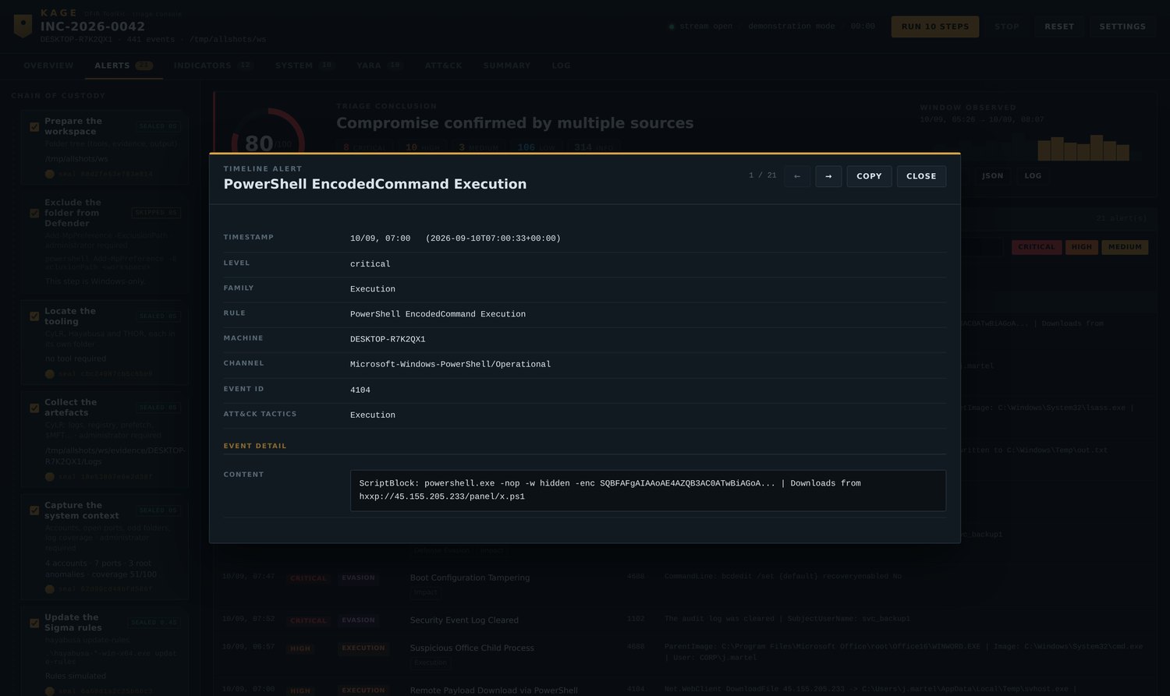The image size is (1170, 696).
Task: Toggle the Prepare the workspace checkbox
Action: (34, 126)
